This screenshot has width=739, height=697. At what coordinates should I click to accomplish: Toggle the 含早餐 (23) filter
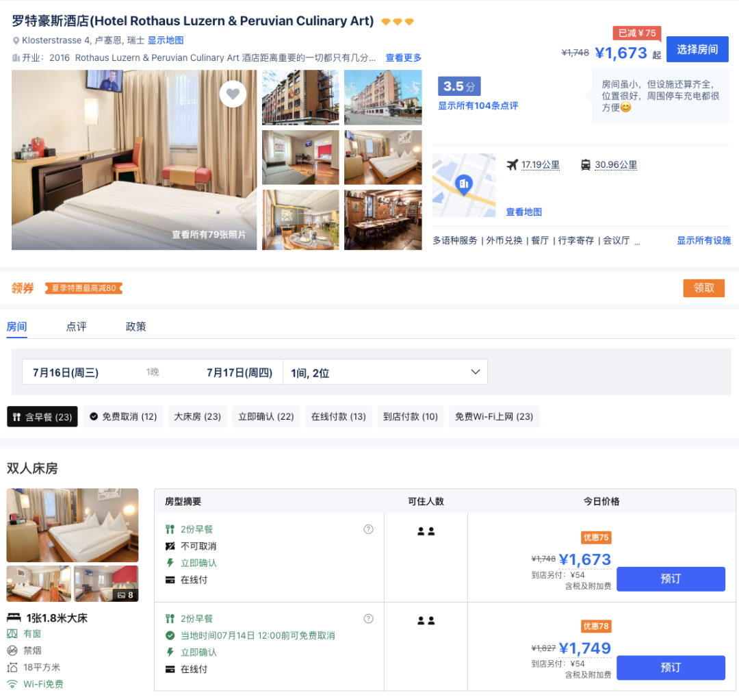pyautogui.click(x=42, y=417)
